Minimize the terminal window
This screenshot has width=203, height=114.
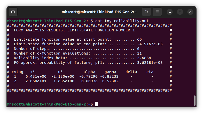tap(170, 12)
